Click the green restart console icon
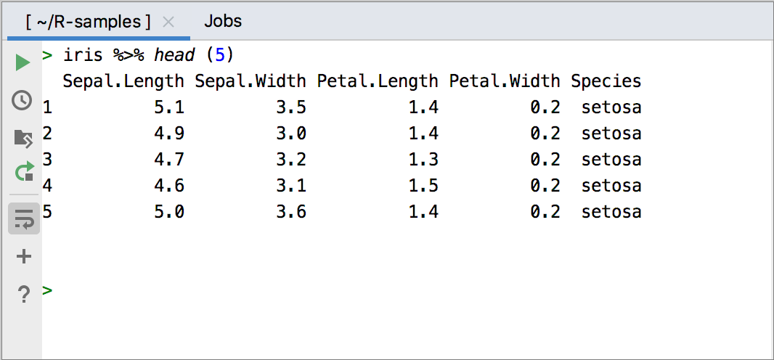The height and width of the screenshot is (360, 774). coord(24,172)
